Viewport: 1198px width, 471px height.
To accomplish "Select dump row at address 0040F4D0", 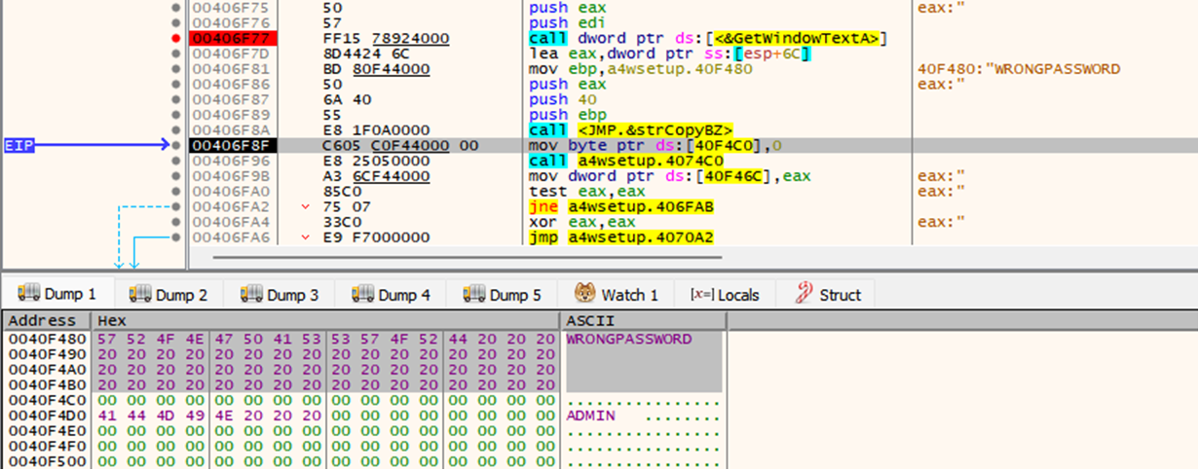I will pos(45,416).
